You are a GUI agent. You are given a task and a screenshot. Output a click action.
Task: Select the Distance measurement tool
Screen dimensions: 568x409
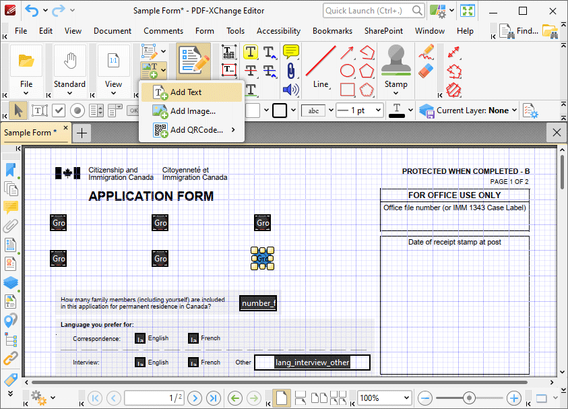click(x=453, y=53)
